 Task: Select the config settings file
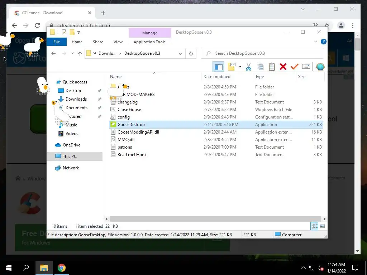(x=123, y=117)
